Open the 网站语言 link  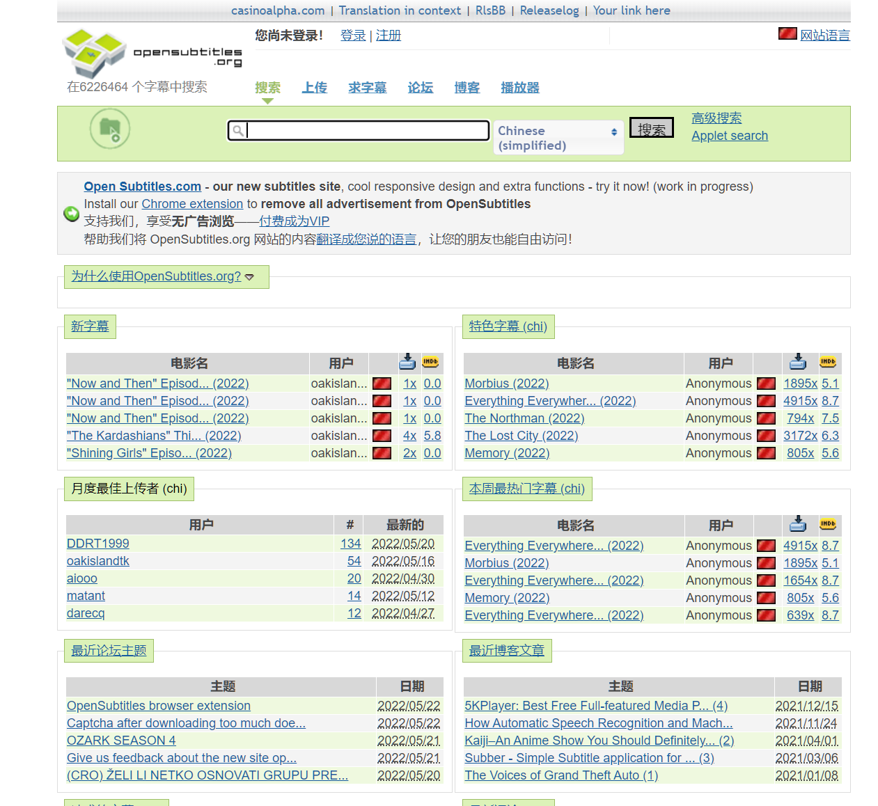click(825, 35)
